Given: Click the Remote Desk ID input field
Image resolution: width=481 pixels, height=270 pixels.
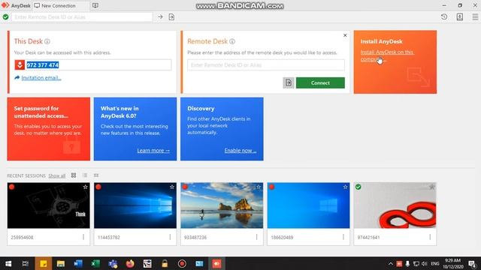Looking at the screenshot, I should (265, 65).
